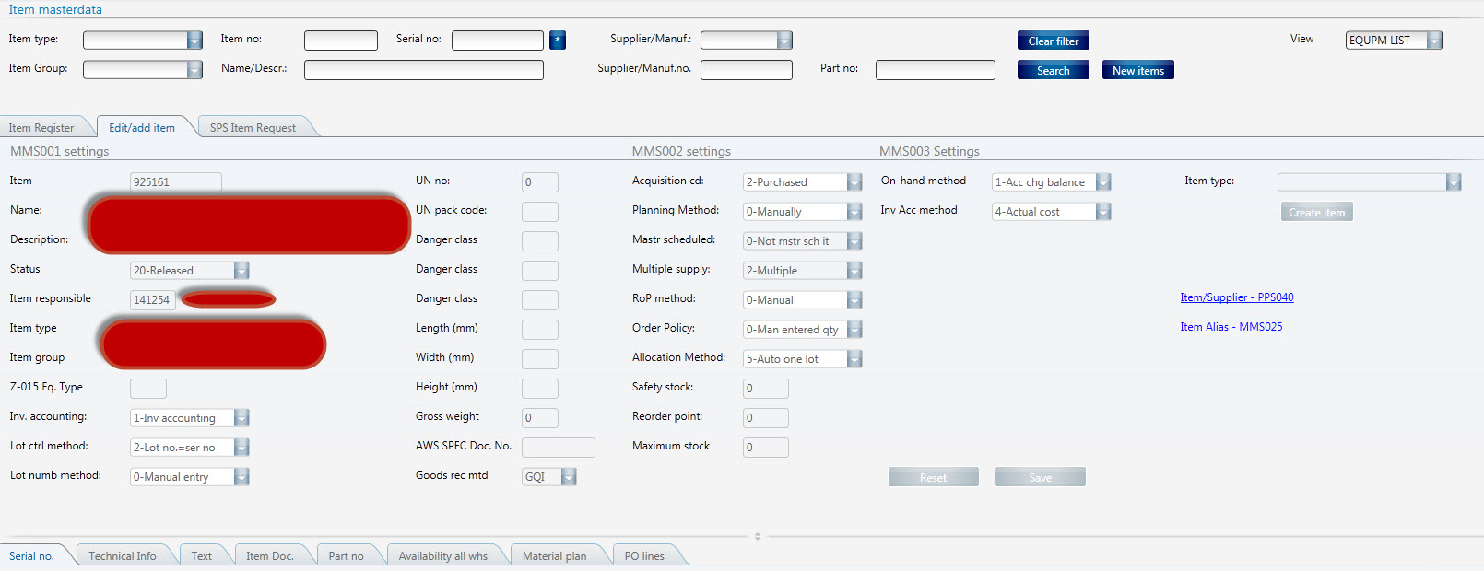Click the Search button
Image resolution: width=1484 pixels, height=571 pixels.
coord(1053,70)
